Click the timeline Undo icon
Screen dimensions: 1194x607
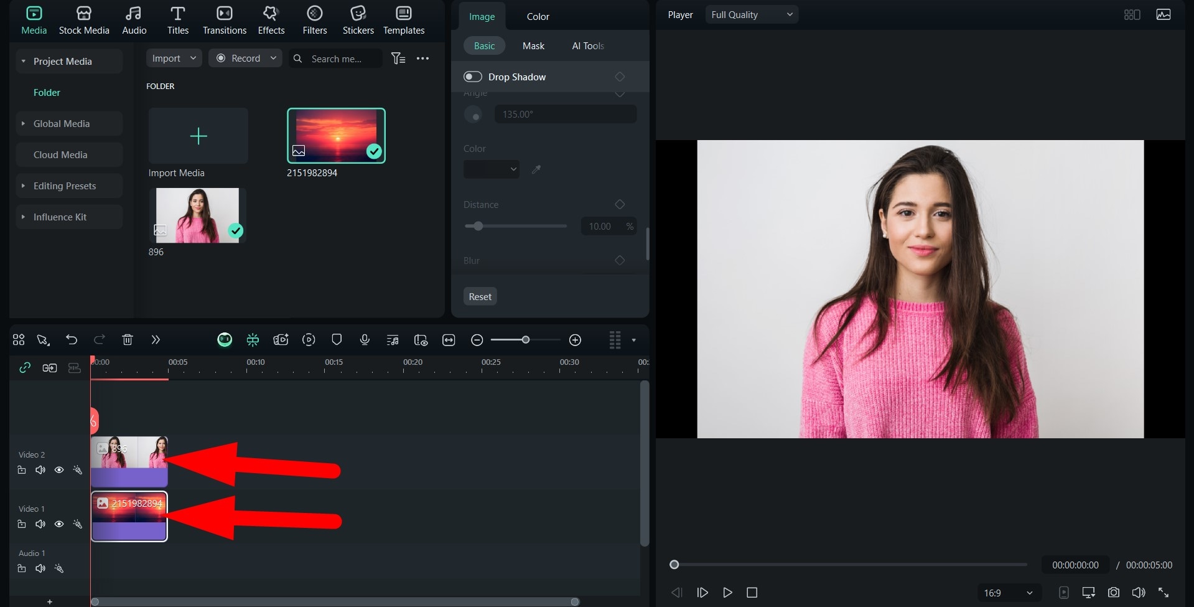pos(72,339)
